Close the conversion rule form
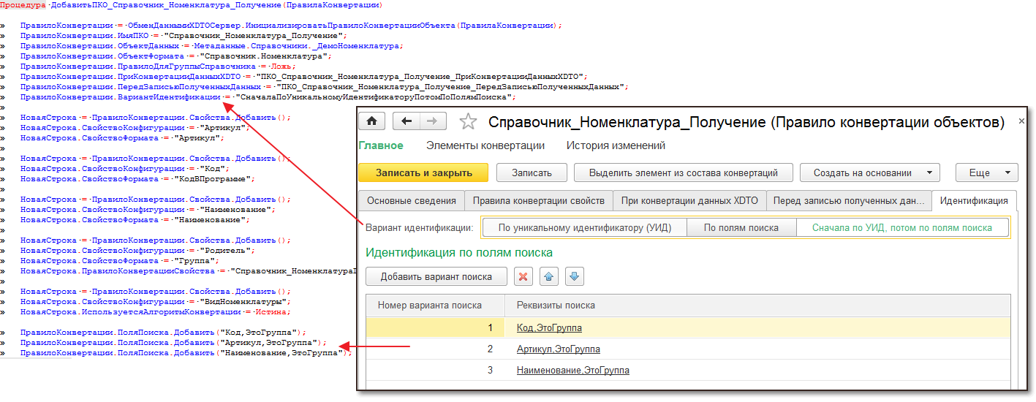 [x=1021, y=121]
